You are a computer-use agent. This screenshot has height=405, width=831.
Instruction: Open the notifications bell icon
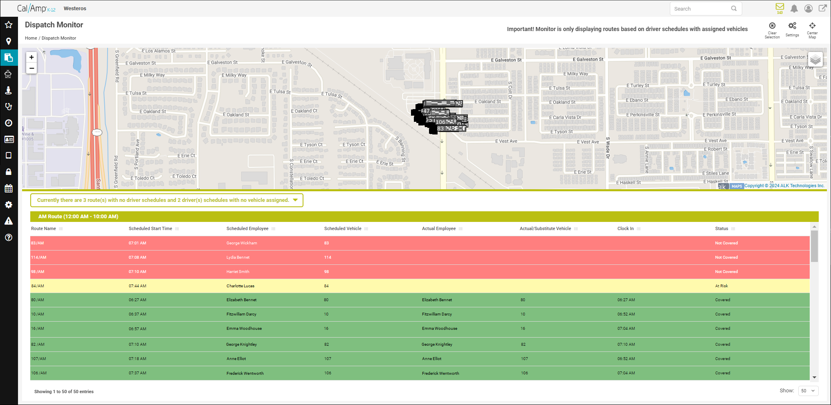794,8
